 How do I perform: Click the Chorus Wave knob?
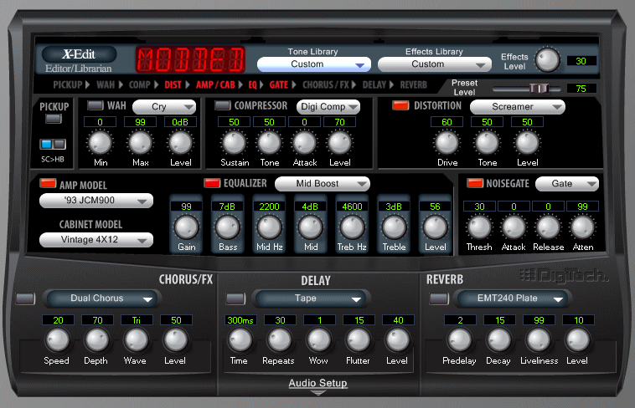click(136, 340)
